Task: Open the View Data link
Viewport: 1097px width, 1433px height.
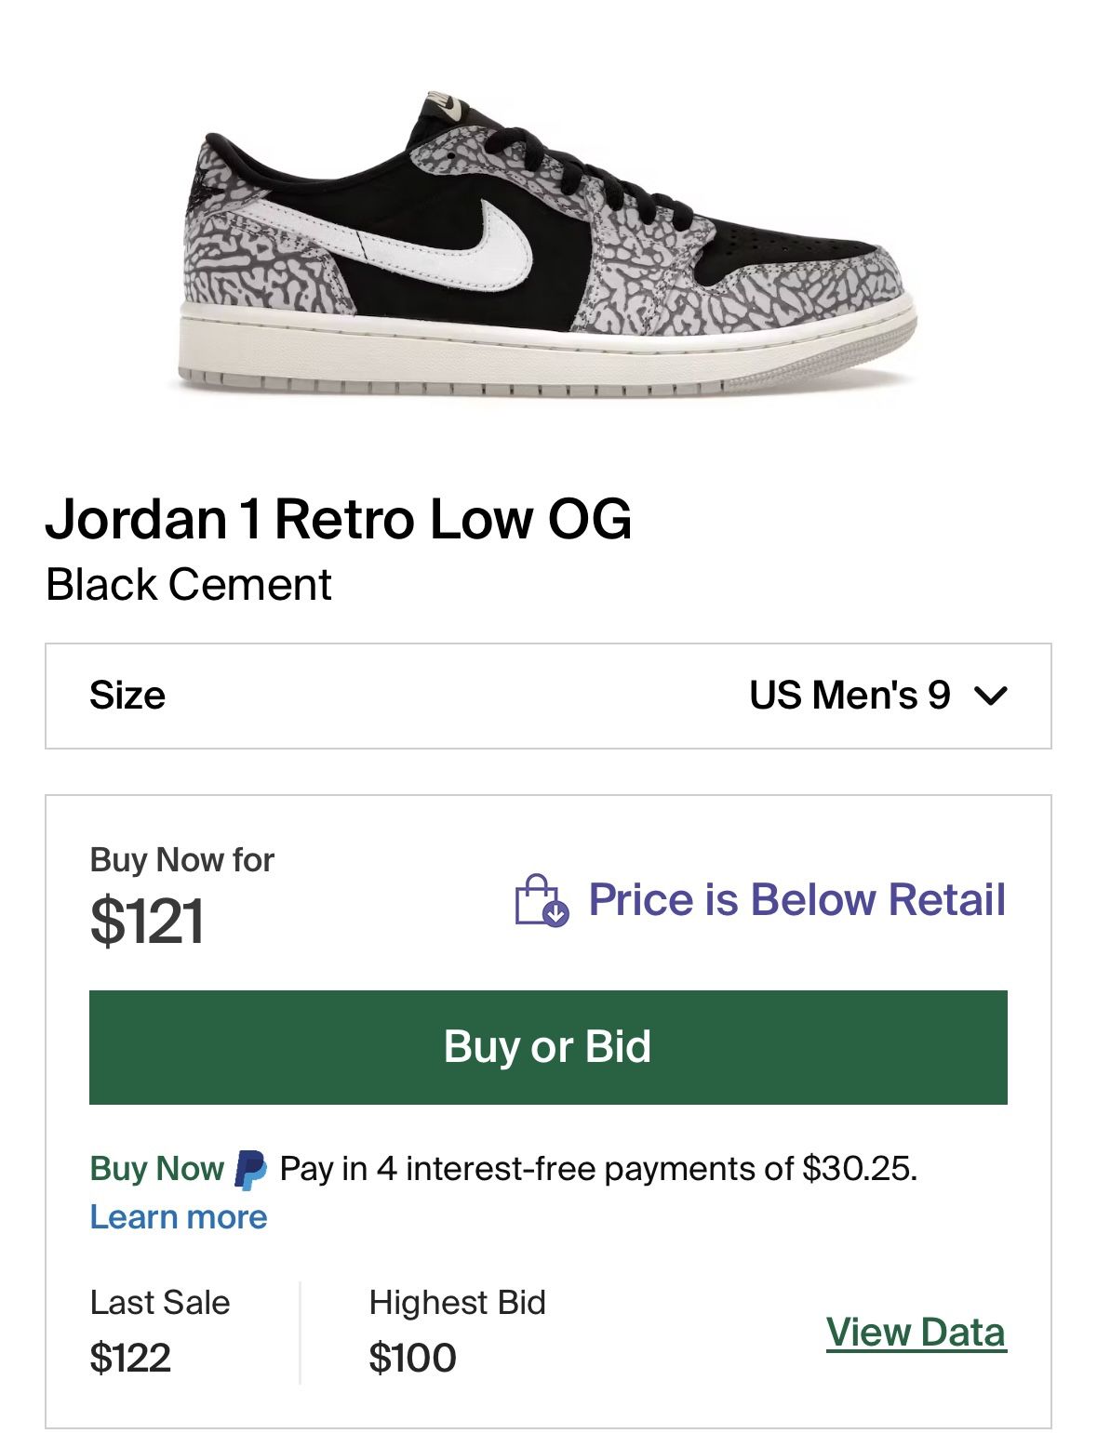Action: [x=916, y=1333]
